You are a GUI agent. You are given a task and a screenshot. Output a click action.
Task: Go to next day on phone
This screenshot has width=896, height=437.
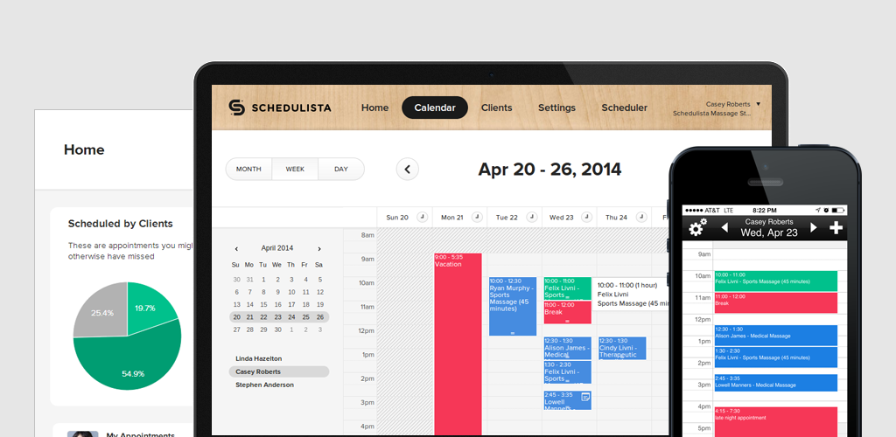click(814, 227)
